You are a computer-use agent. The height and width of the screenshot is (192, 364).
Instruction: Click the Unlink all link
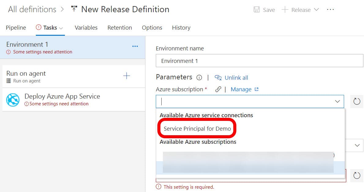(x=236, y=78)
